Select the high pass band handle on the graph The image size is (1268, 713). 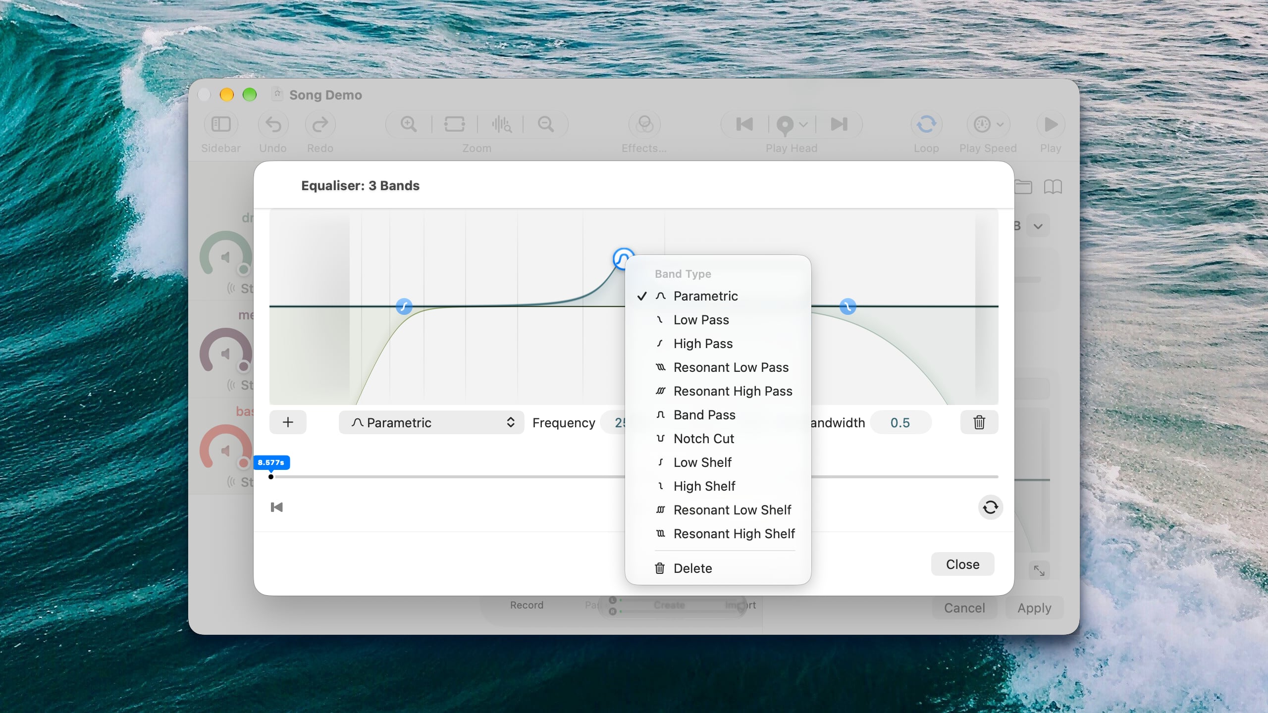404,306
